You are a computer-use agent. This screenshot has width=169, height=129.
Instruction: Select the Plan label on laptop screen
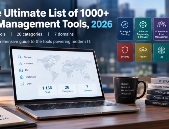point(27,70)
